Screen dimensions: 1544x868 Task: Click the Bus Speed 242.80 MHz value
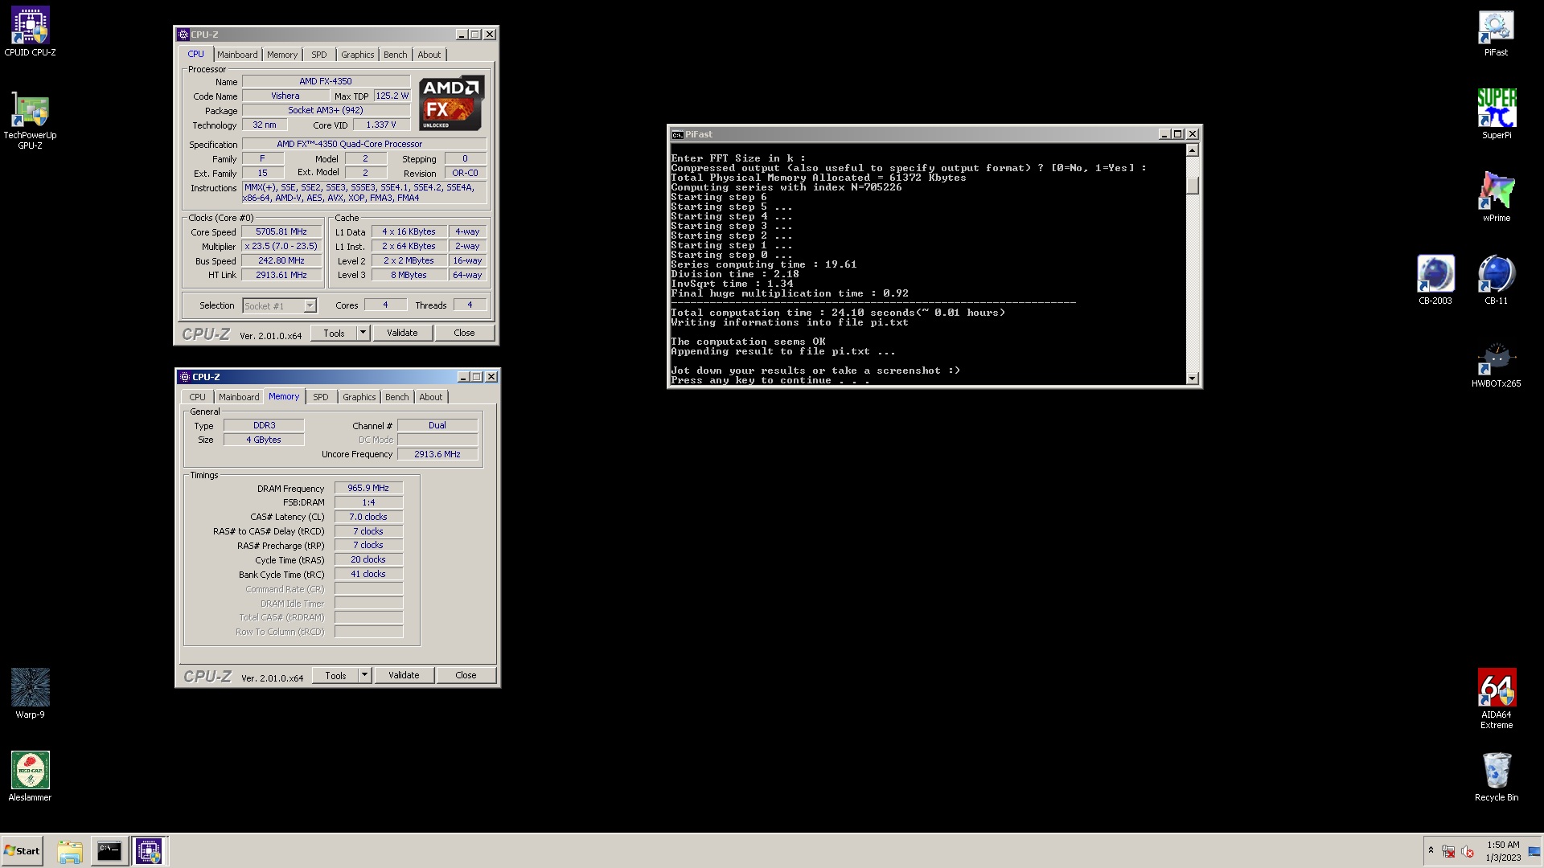[281, 260]
